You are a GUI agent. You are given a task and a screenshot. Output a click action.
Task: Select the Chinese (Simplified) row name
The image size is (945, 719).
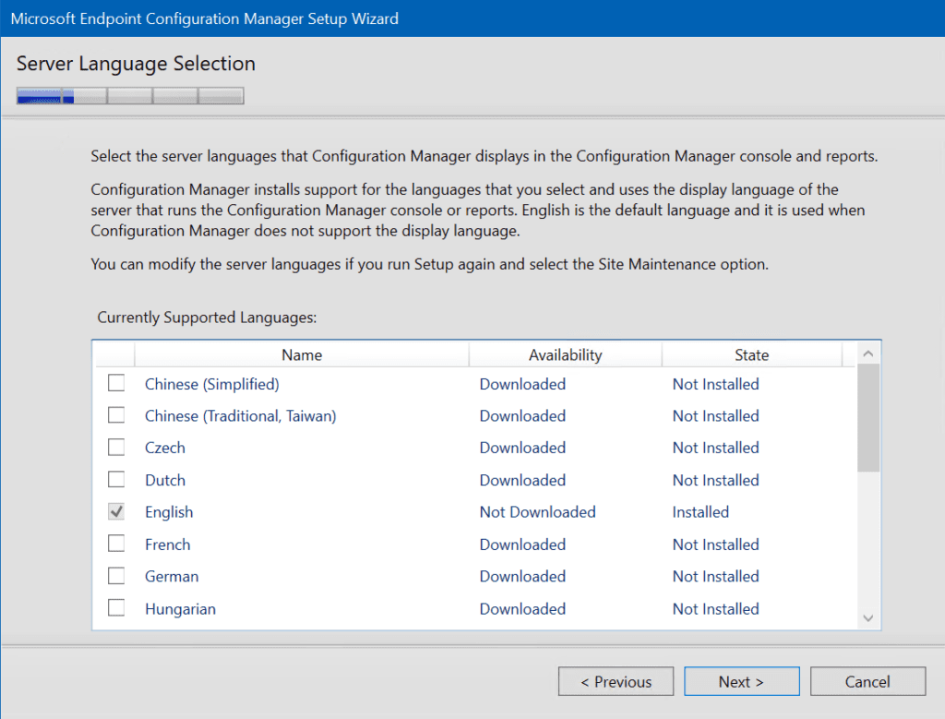pos(212,384)
